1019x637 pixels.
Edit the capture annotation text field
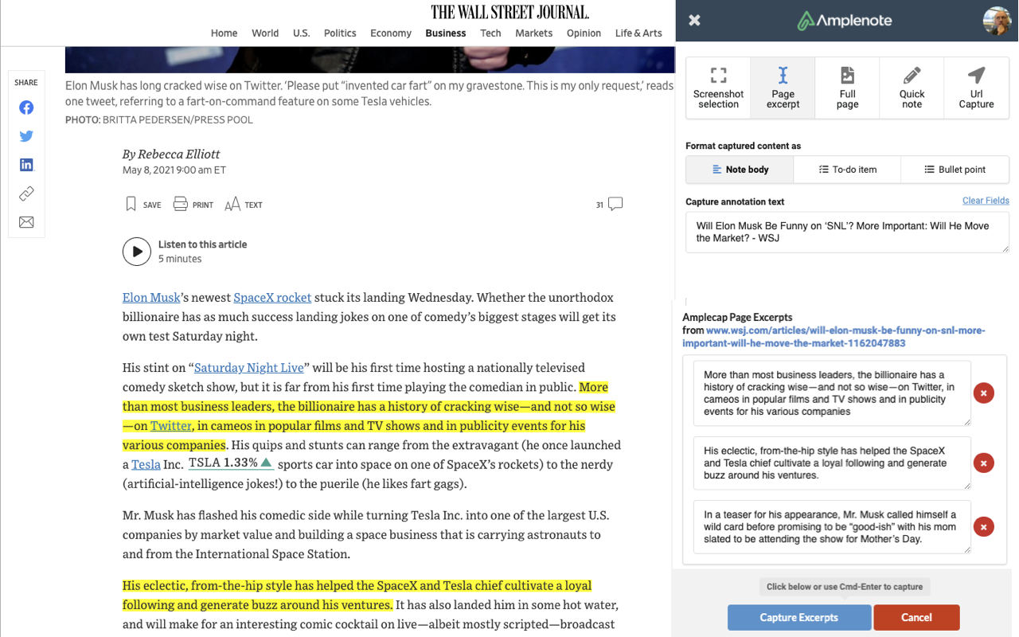(847, 233)
